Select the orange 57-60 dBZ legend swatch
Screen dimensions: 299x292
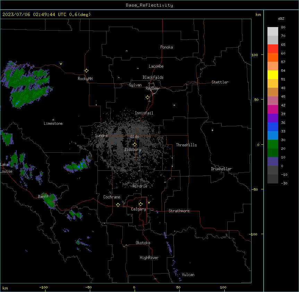pyautogui.click(x=273, y=57)
